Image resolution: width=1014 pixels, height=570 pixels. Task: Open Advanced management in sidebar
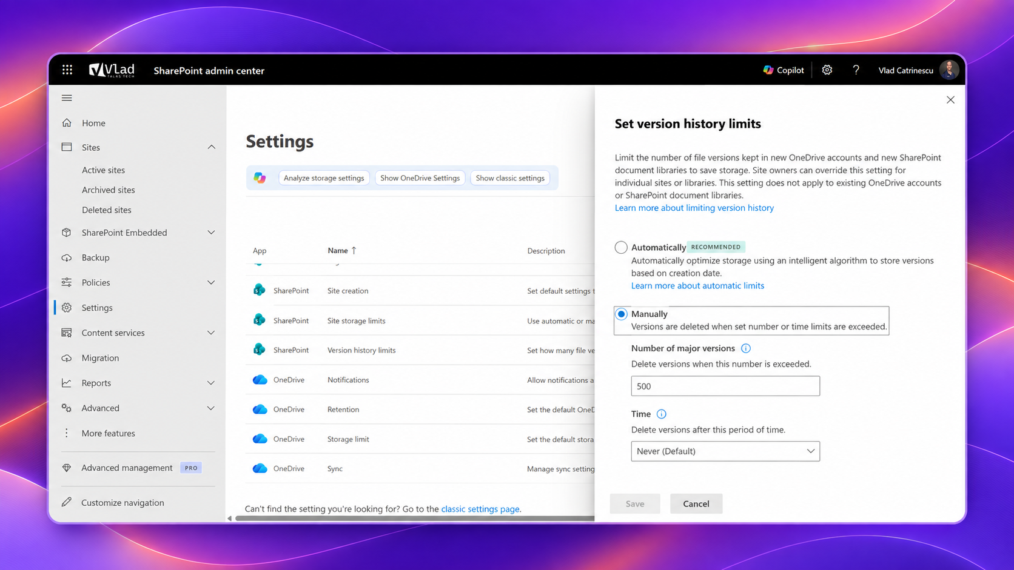[x=127, y=468]
